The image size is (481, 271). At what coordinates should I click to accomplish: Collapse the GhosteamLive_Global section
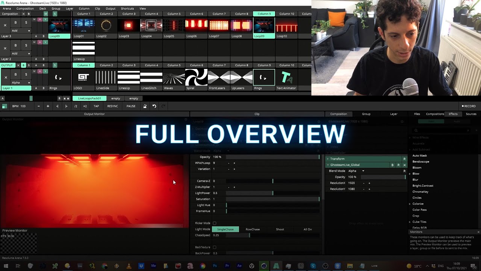point(328,165)
